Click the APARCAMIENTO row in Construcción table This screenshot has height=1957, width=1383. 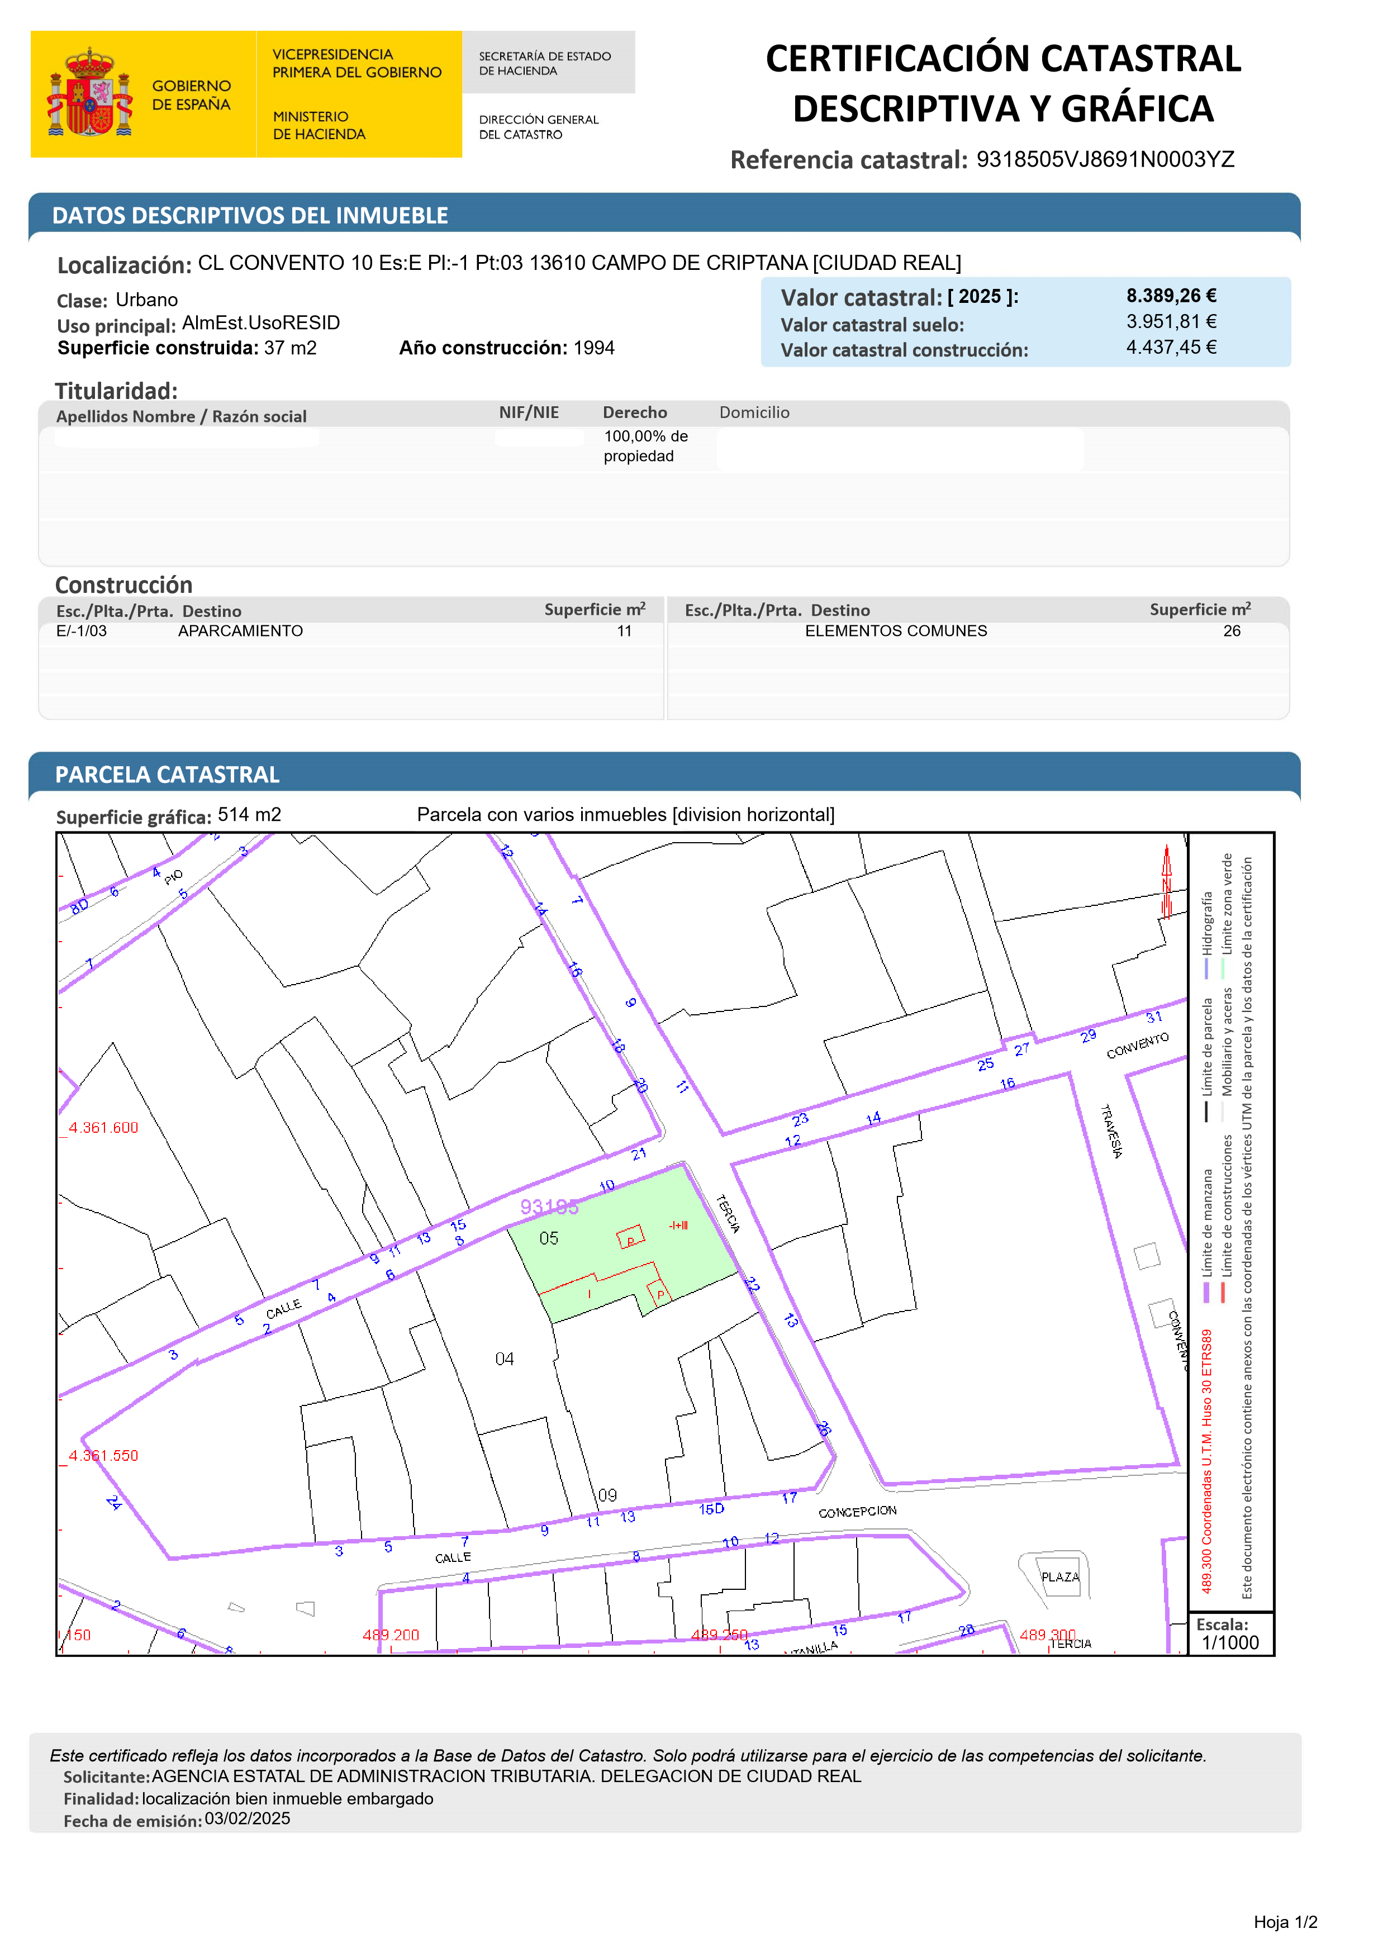click(240, 631)
